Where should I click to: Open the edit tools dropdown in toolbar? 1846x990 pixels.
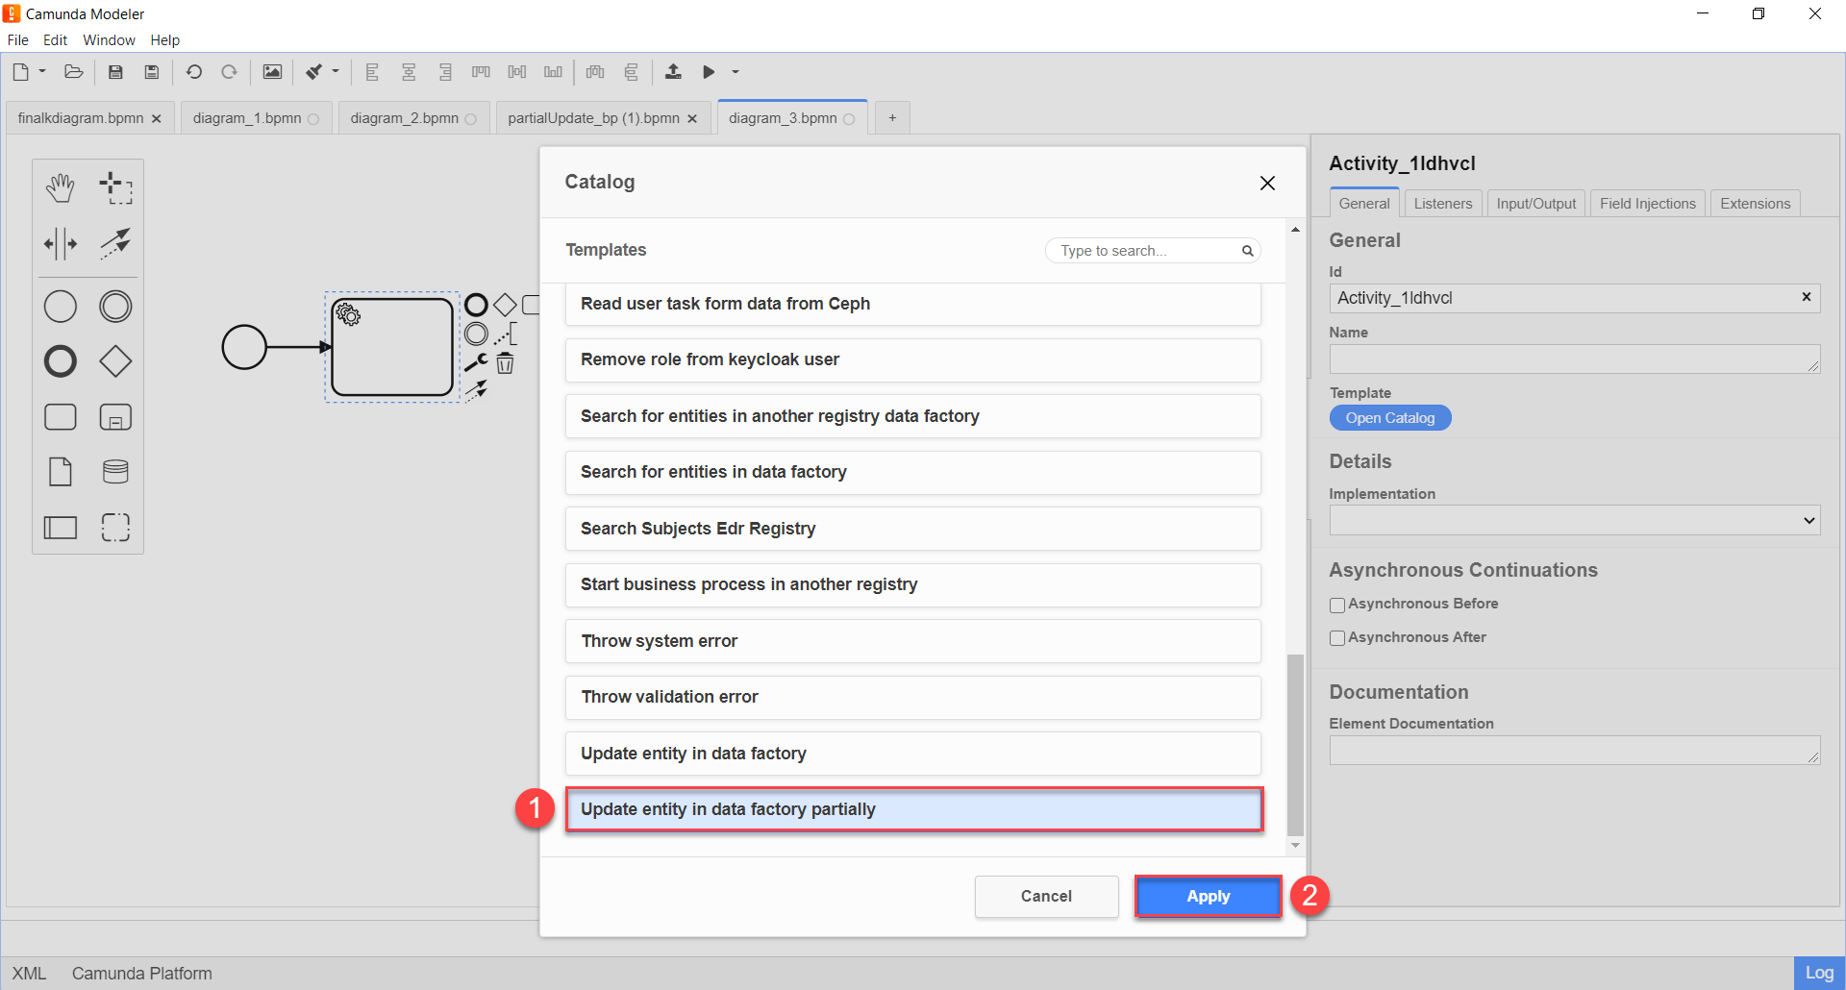pos(336,71)
